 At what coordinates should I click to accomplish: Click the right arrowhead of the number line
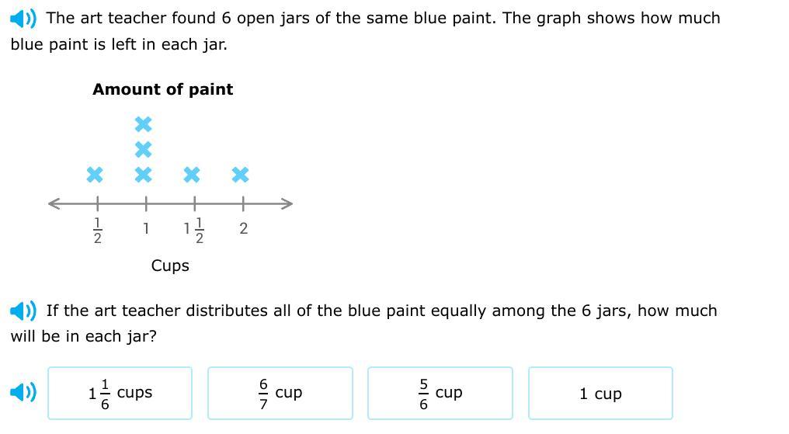[x=287, y=203]
